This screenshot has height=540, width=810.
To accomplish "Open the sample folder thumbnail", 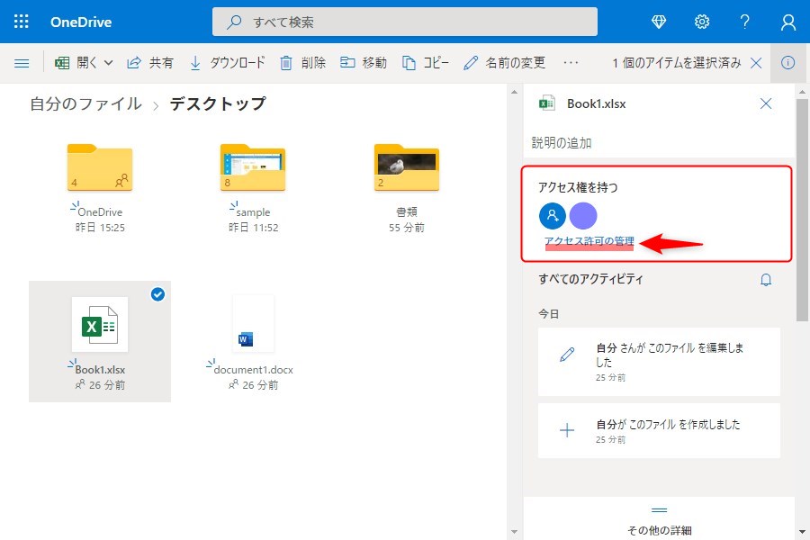I will tap(253, 167).
